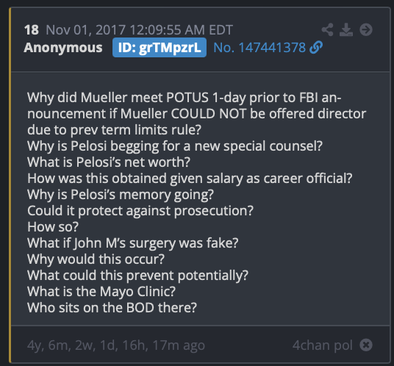
Task: Click the 'Why would this occur?' line
Action: point(96,259)
